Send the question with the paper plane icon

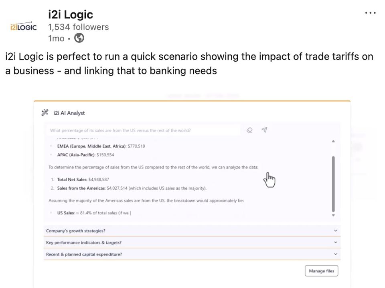click(x=264, y=130)
